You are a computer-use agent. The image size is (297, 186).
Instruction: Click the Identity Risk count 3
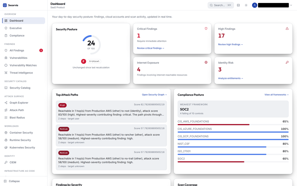coord(220,69)
